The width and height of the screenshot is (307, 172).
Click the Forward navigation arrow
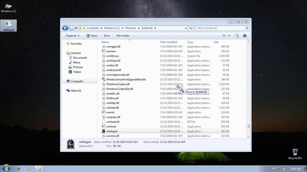tap(71, 28)
